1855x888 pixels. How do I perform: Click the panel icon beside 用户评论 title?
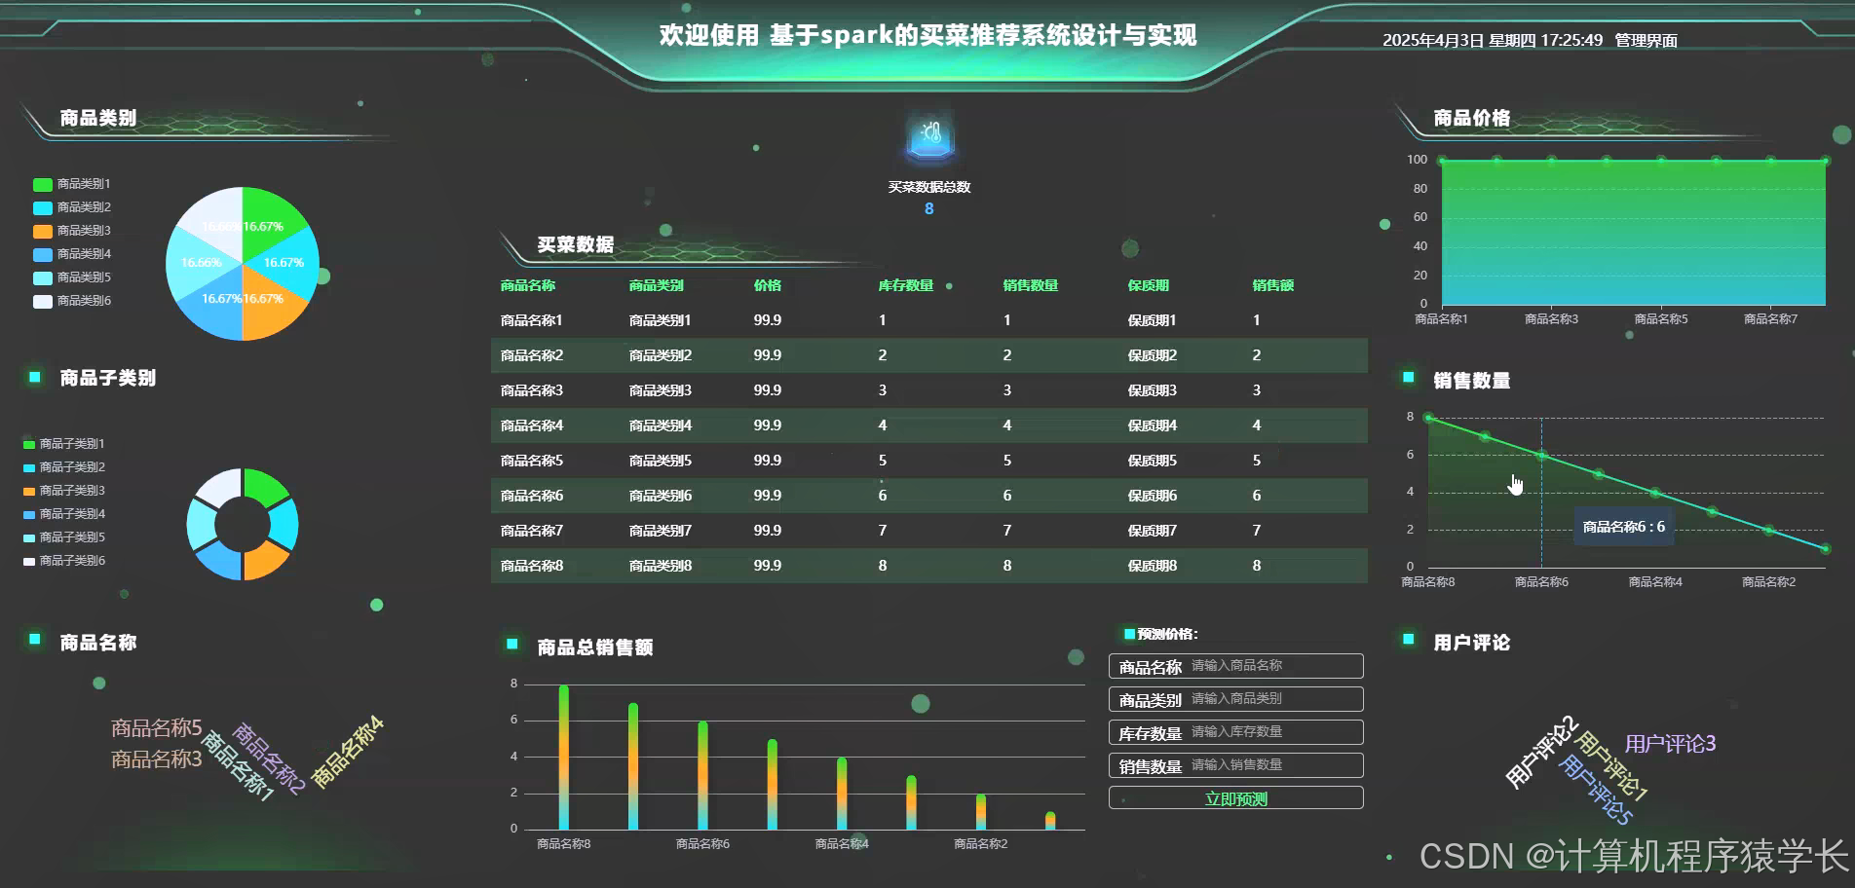coord(1407,638)
